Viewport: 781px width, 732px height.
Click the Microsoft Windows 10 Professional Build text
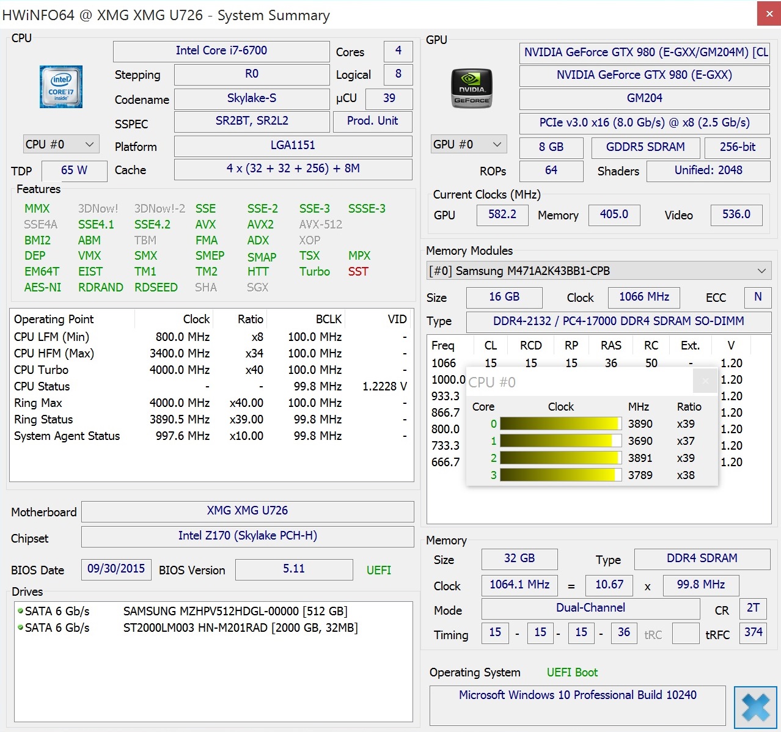click(x=577, y=695)
